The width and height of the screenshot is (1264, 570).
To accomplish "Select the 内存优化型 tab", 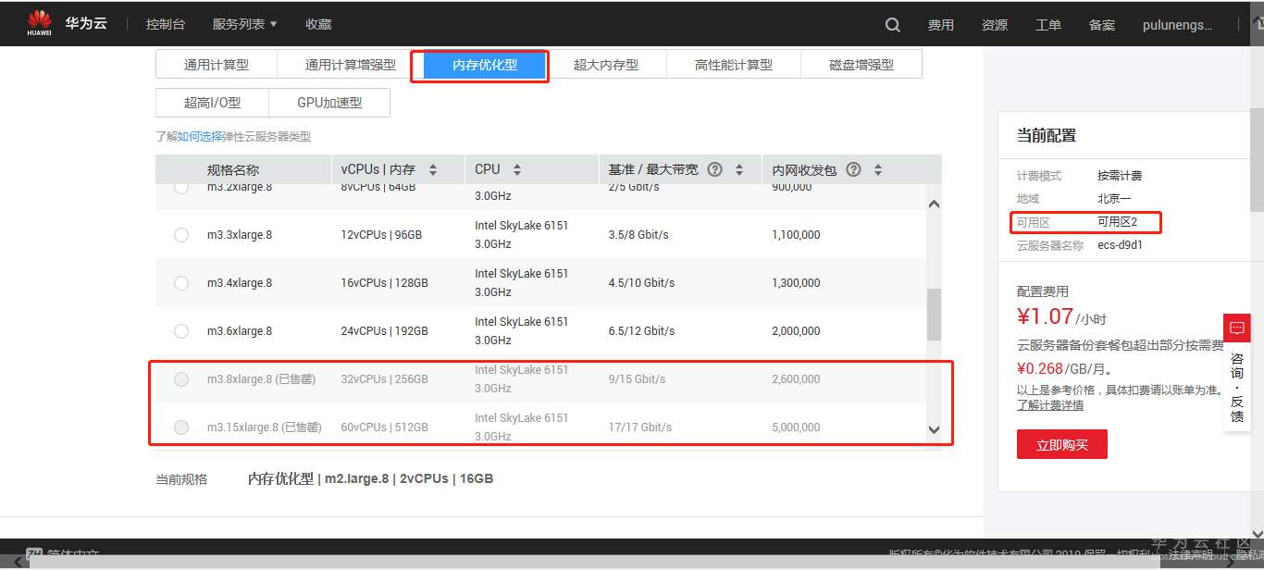I will 485,65.
